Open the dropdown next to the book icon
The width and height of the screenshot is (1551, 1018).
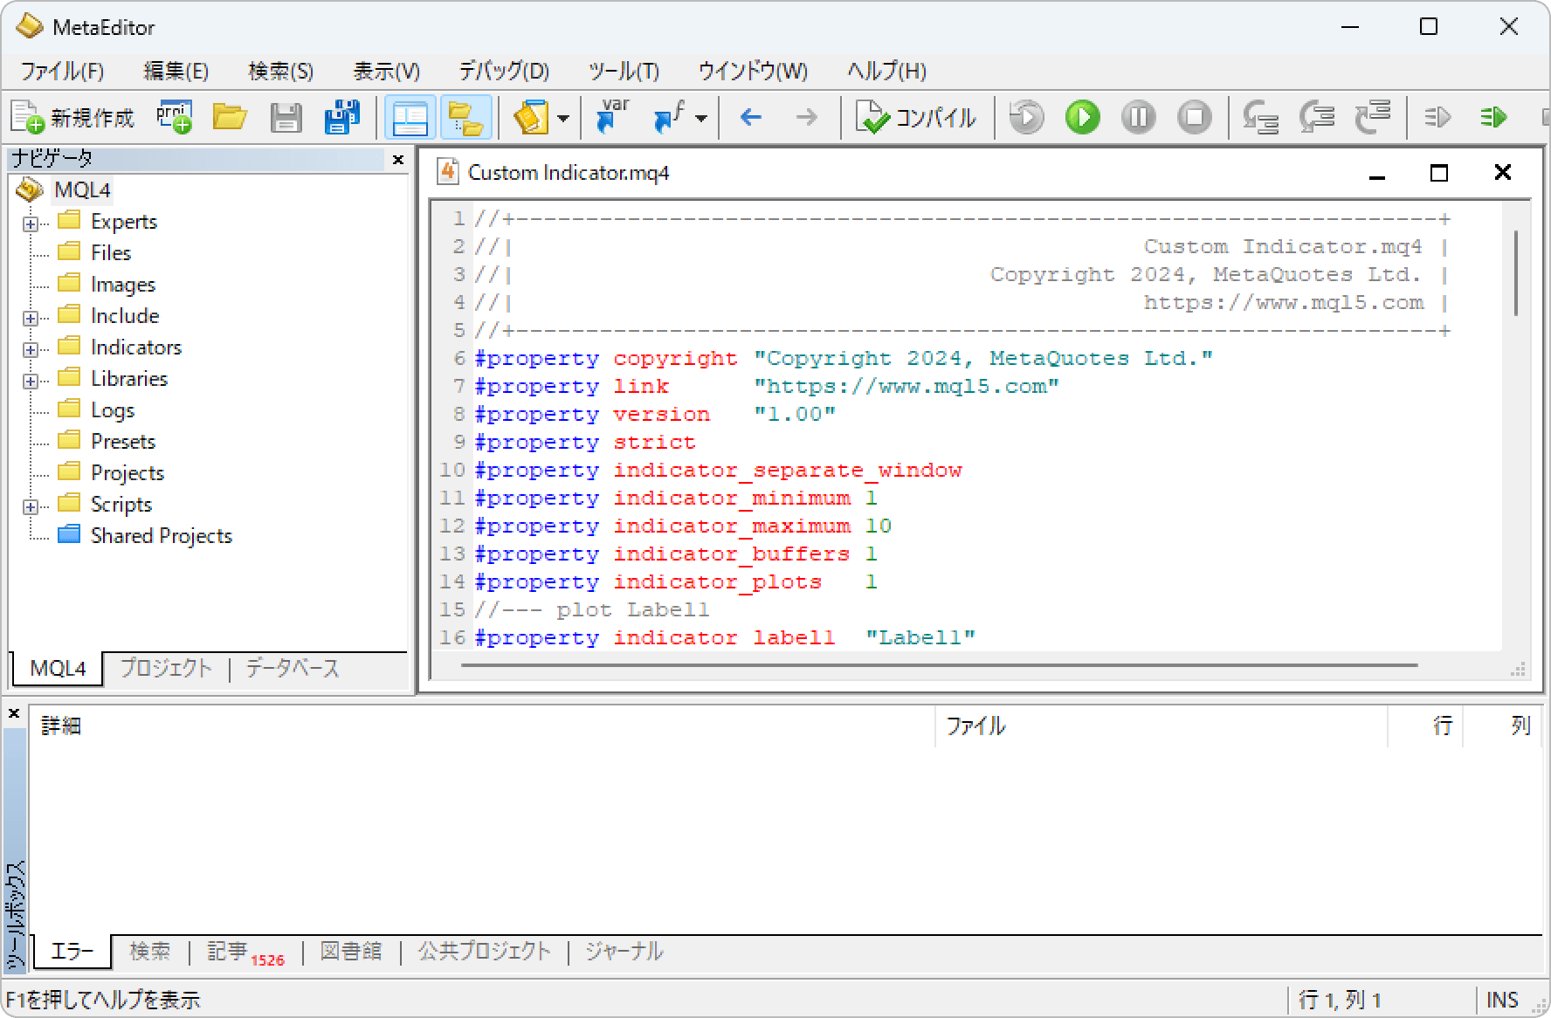pos(564,118)
